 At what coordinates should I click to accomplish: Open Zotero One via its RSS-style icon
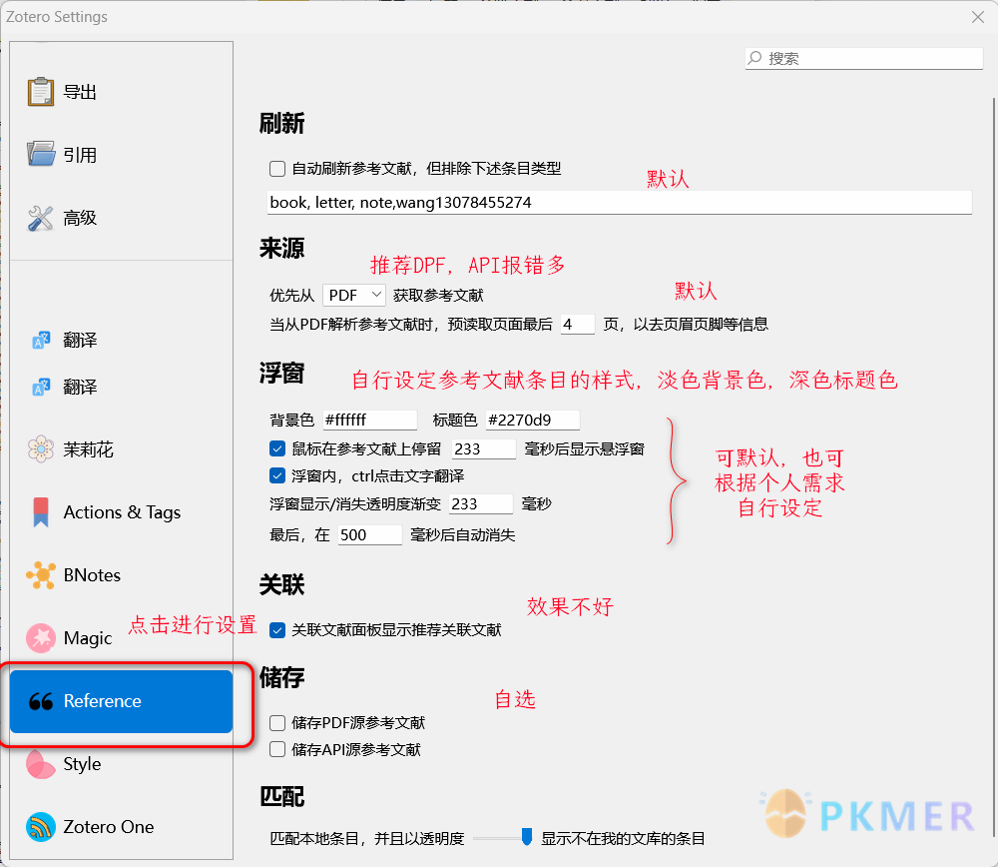point(41,826)
